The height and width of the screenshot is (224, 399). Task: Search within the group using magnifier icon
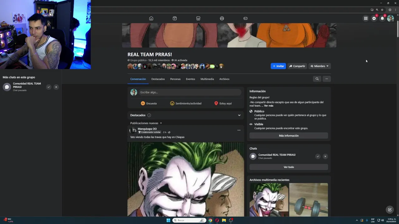[317, 79]
